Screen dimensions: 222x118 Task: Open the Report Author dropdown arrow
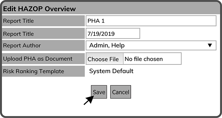210,45
